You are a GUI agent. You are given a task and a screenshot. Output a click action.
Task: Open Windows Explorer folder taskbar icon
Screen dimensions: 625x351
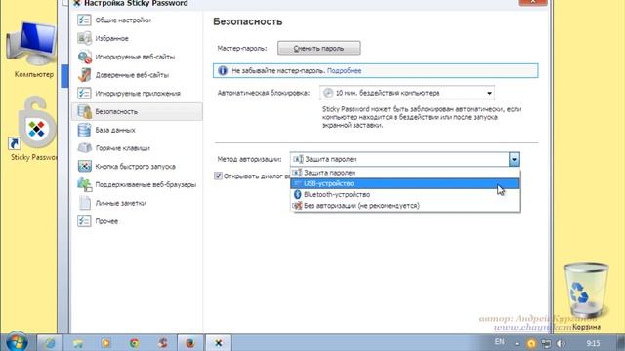click(78, 343)
